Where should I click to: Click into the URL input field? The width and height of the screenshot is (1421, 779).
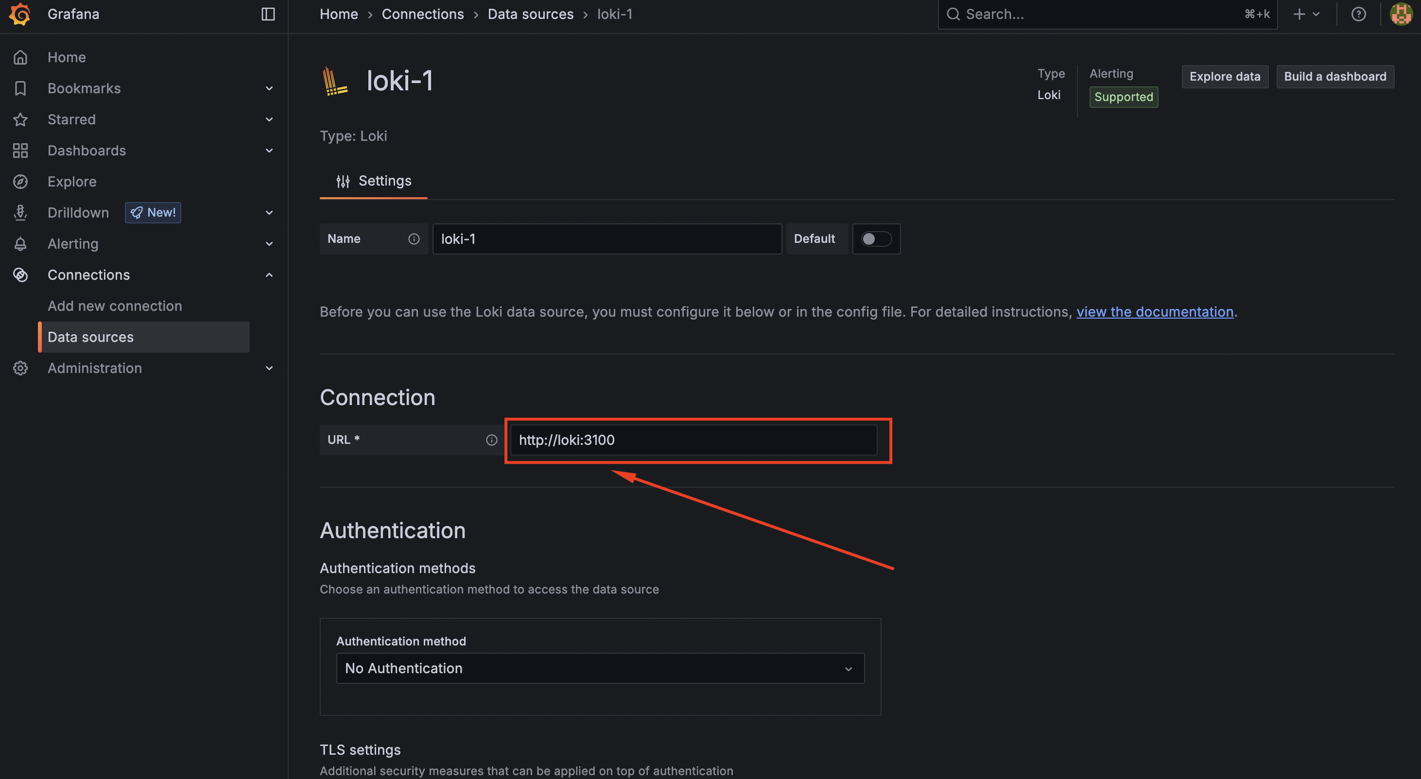pos(693,440)
